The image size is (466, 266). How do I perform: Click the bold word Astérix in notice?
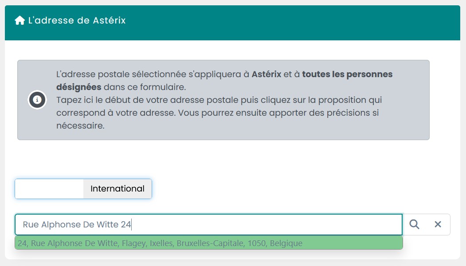pos(266,74)
